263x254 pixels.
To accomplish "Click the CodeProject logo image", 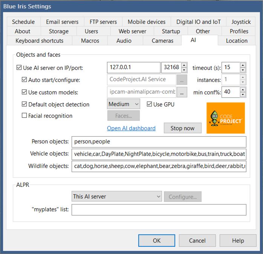I will tap(226, 118).
